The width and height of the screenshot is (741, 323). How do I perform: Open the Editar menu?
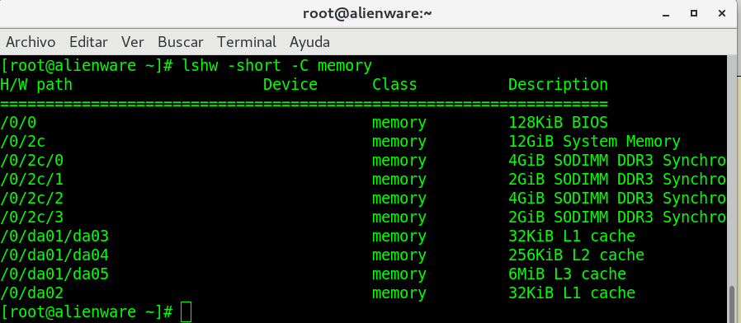[88, 42]
